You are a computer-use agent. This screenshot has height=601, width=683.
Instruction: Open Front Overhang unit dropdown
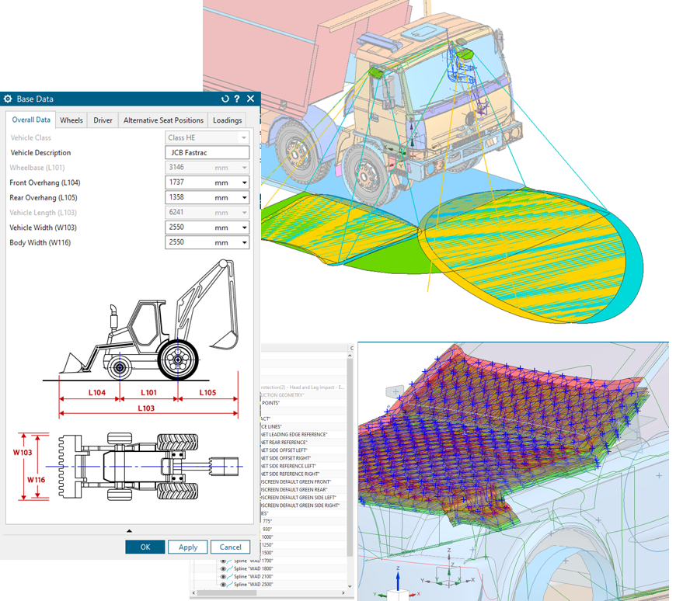tap(244, 183)
